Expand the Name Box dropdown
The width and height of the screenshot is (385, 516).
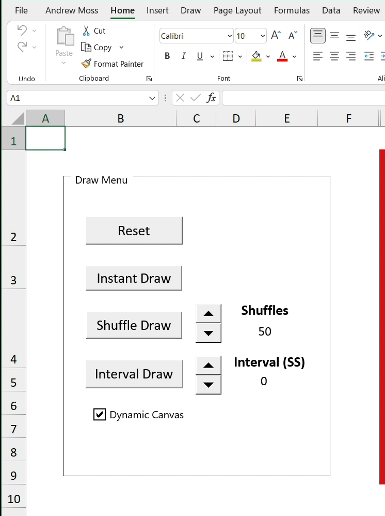(153, 98)
